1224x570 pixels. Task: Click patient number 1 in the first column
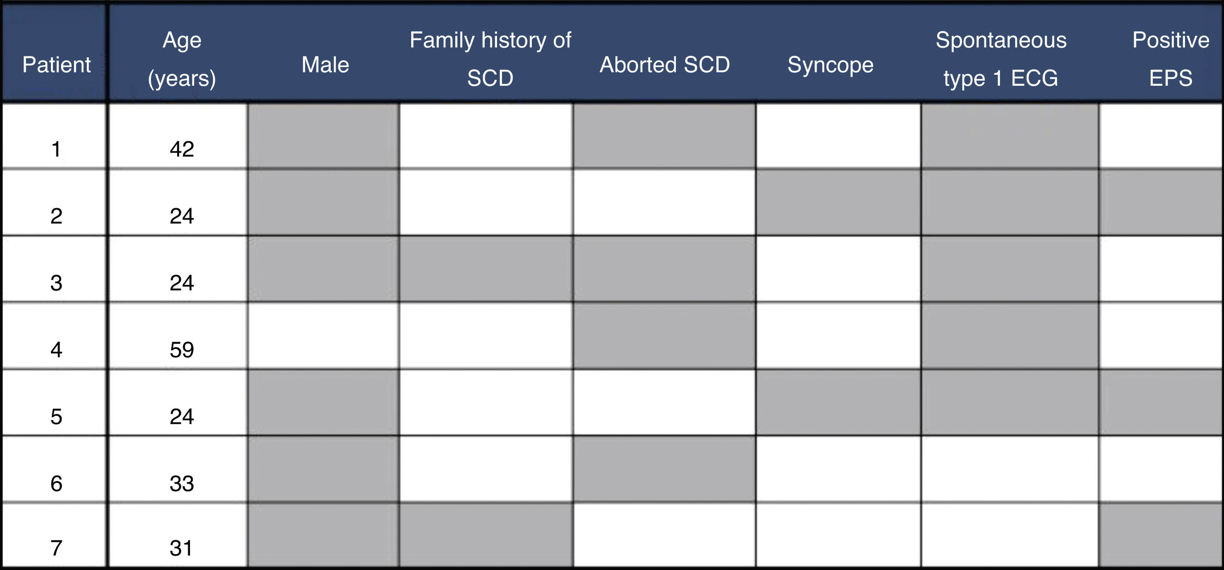pos(56,149)
